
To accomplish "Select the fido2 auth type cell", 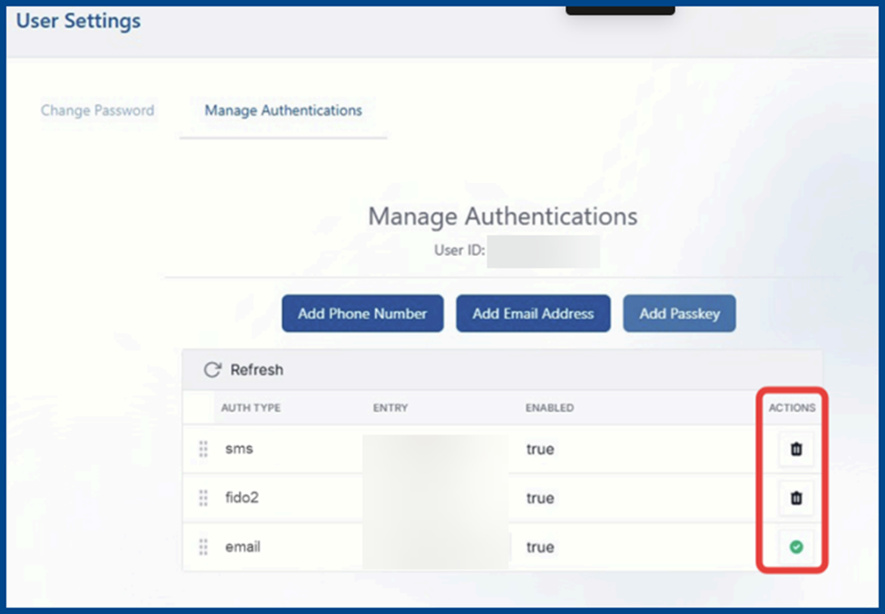I will click(242, 498).
